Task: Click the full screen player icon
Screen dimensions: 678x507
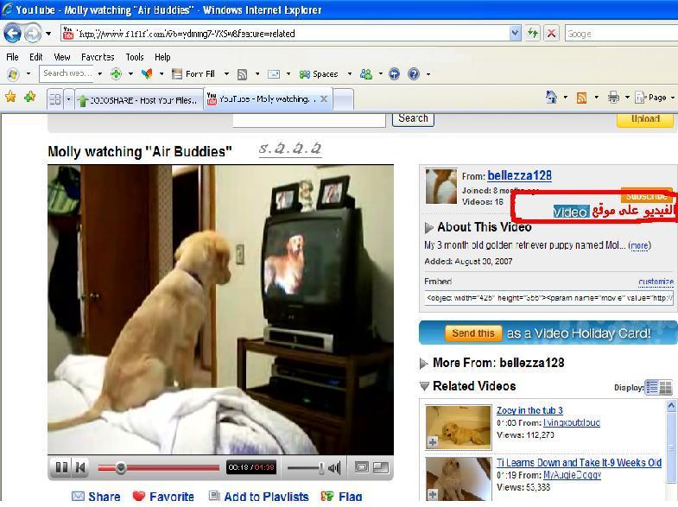Action: pos(380,467)
